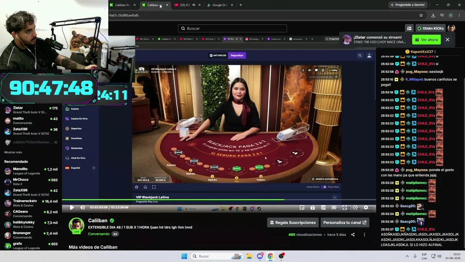Click R_Millapel's username in chat
This screenshot has width=465, height=262.
click(x=414, y=79)
